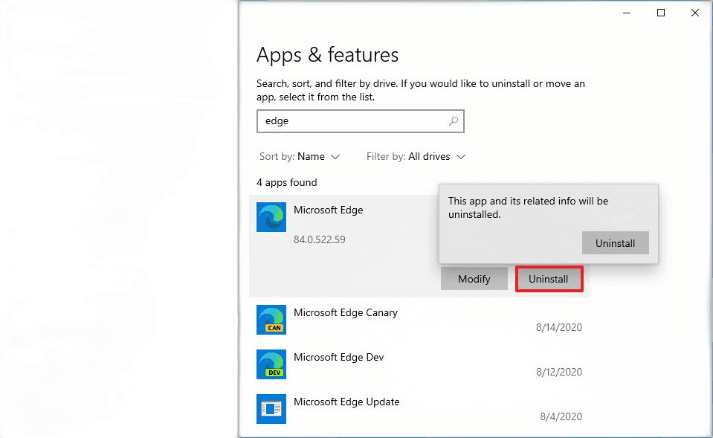
Task: Click the search magnifier icon
Action: tap(454, 121)
